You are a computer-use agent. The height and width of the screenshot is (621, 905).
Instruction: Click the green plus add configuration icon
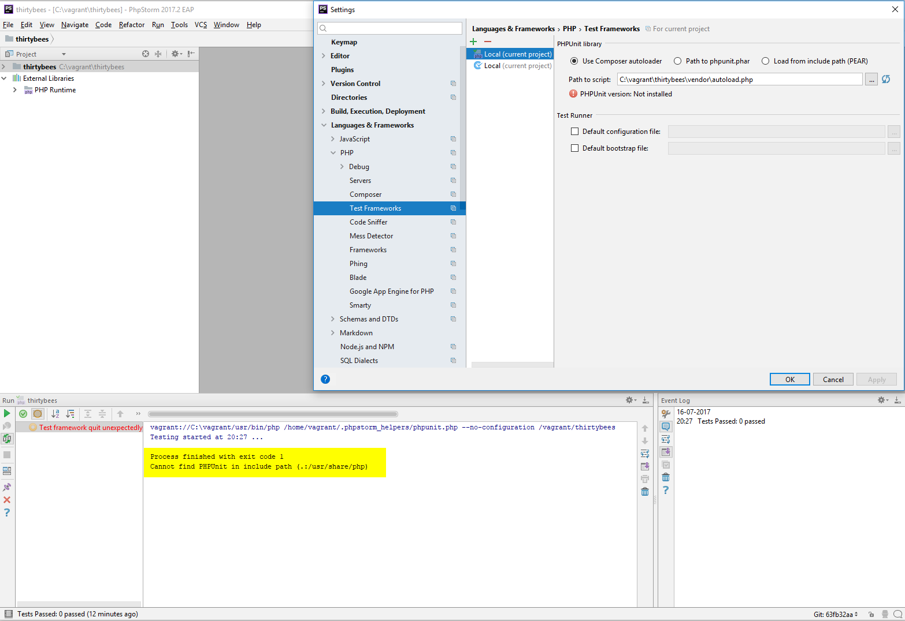[473, 42]
